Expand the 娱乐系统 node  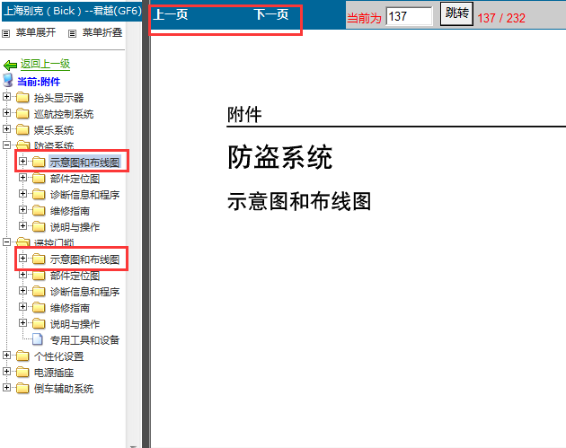(x=6, y=128)
